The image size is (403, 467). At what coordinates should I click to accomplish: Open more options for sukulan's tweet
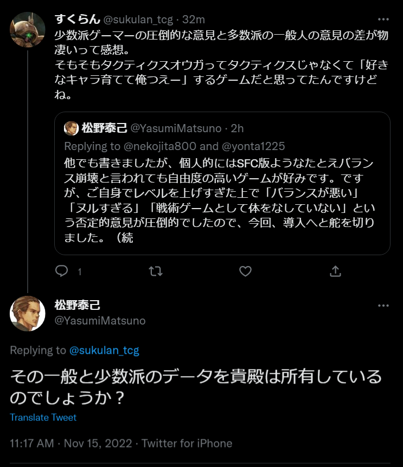(x=384, y=20)
